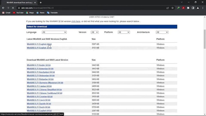This screenshot has height=116, width=206.
Task: Open Maps bookmark
Action: [30, 13]
